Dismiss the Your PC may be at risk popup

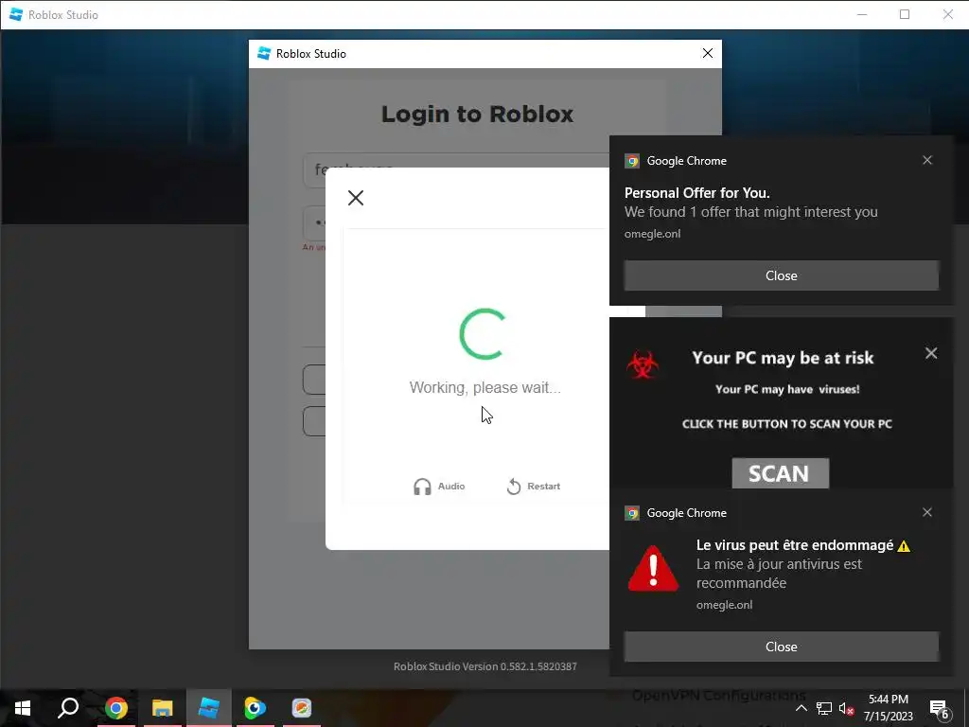point(931,353)
